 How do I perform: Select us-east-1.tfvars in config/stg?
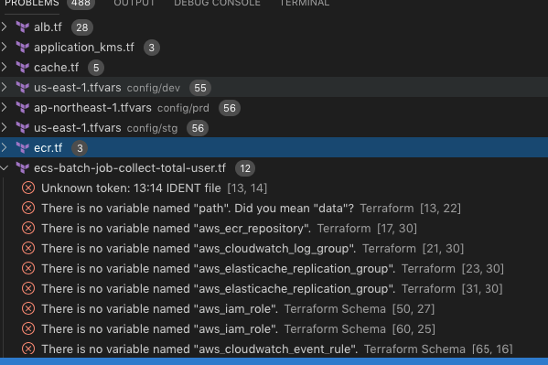pos(274,127)
